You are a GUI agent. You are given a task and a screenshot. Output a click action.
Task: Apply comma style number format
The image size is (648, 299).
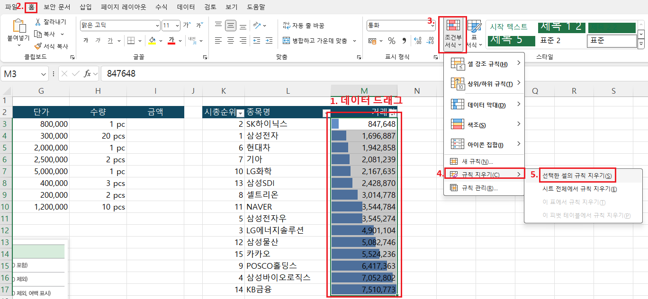coord(404,41)
